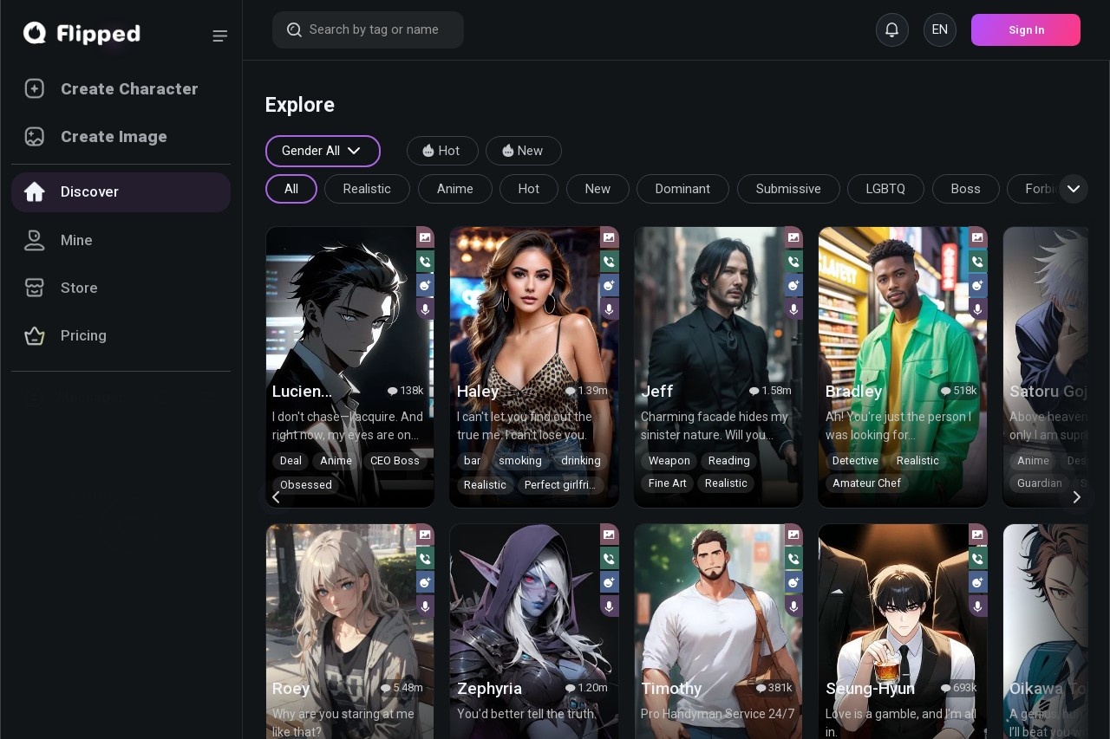Click the microphone icon on Bradley's card
This screenshot has height=739, width=1110.
point(978,309)
